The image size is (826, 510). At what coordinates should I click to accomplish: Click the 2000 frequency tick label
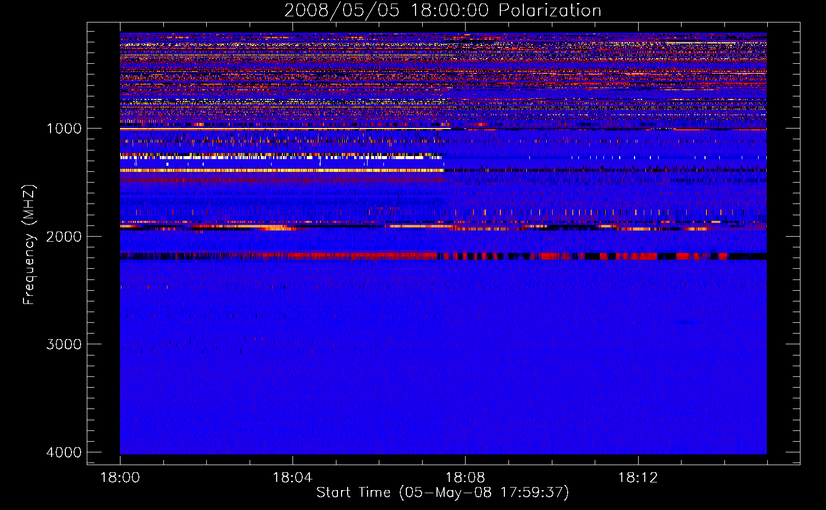(64, 236)
